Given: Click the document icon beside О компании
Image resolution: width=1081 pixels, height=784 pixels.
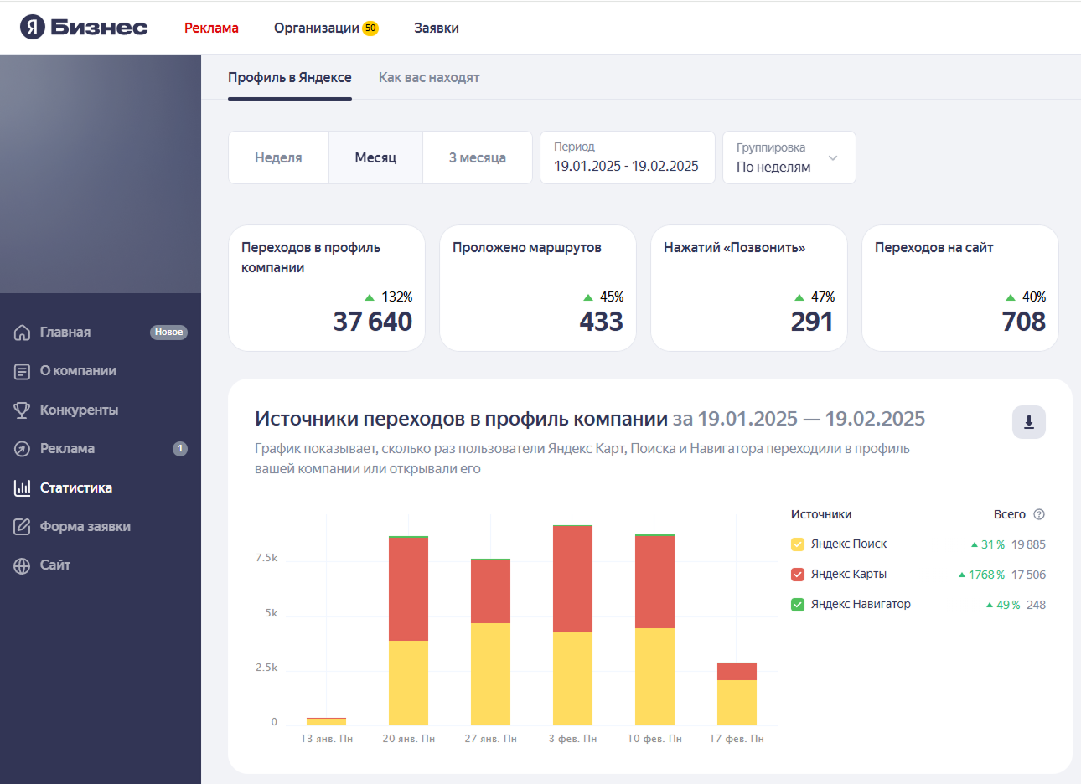Looking at the screenshot, I should [x=22, y=371].
